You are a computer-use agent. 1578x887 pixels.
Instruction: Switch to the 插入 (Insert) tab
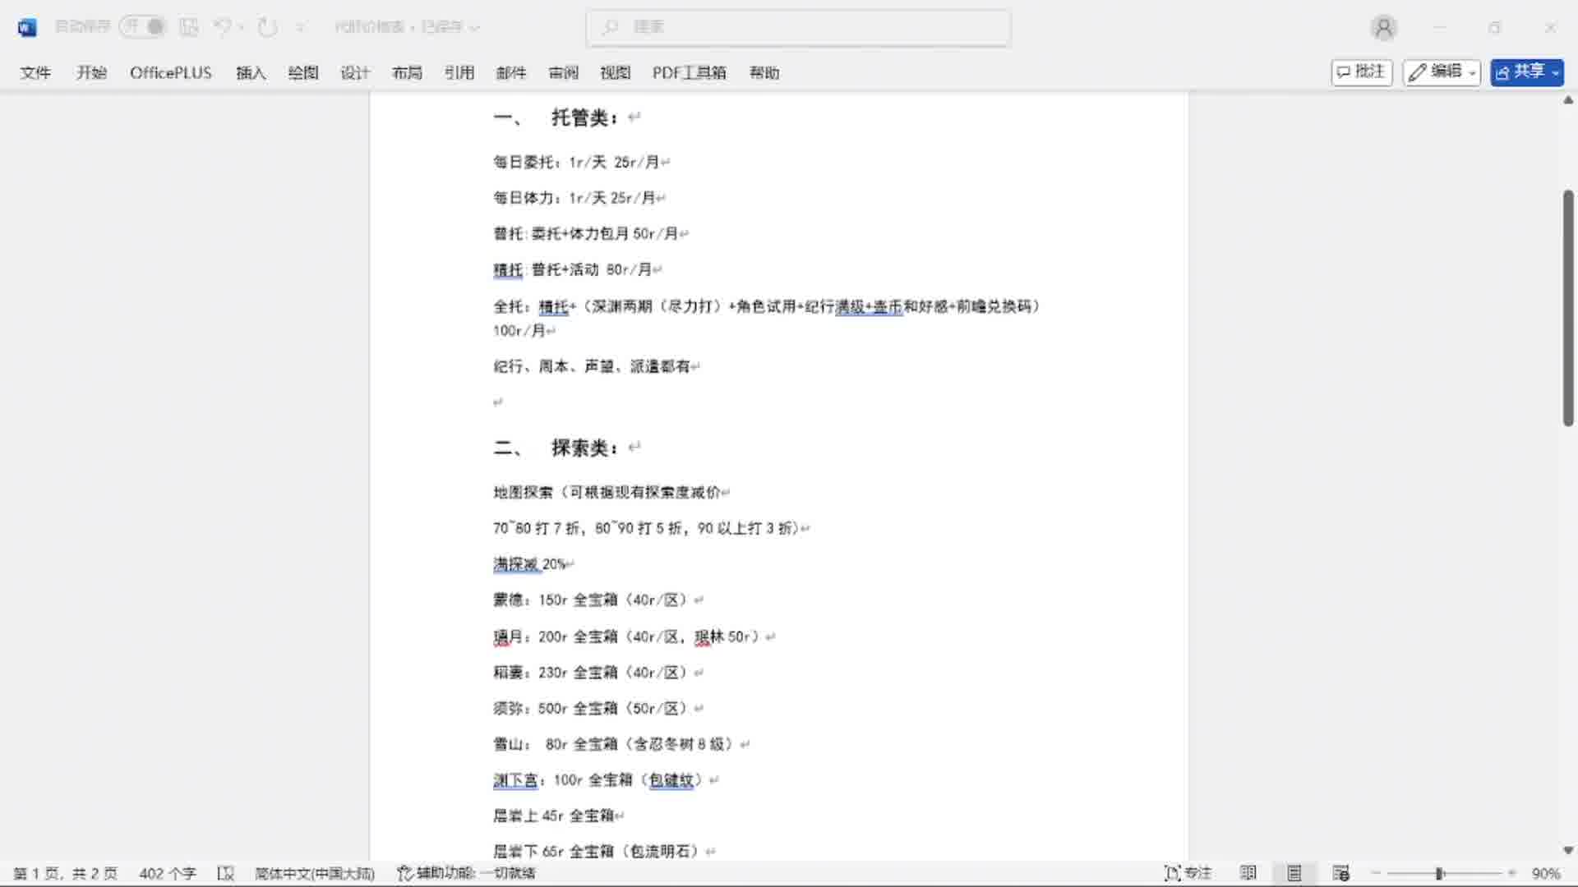(251, 72)
